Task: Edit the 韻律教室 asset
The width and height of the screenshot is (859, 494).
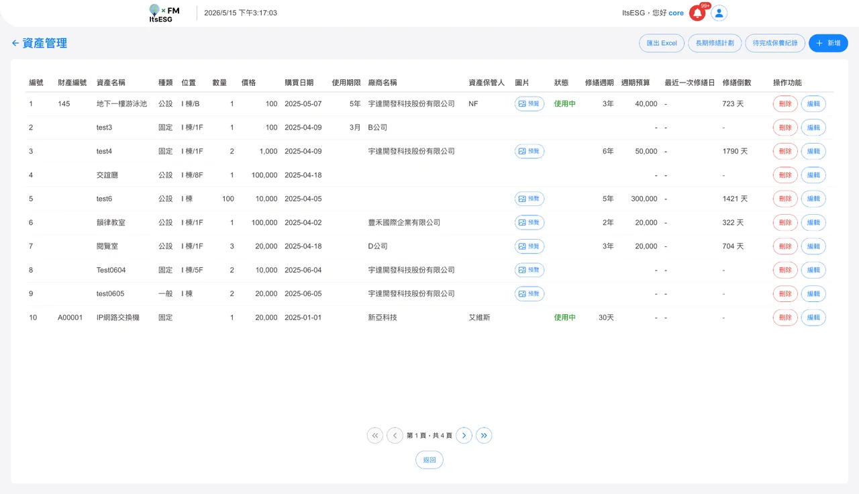Action: point(813,223)
